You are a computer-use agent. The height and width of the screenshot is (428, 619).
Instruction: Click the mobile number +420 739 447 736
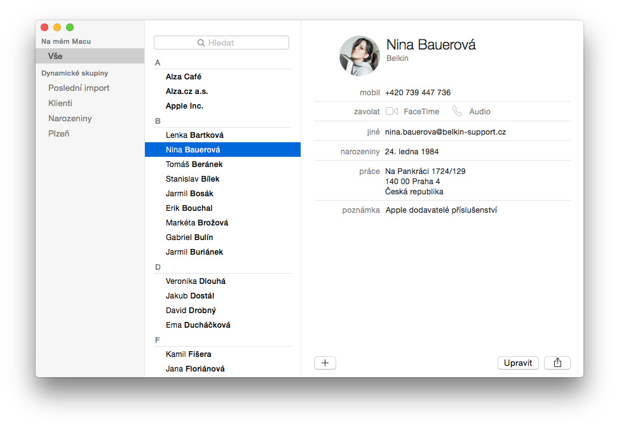[x=418, y=92]
